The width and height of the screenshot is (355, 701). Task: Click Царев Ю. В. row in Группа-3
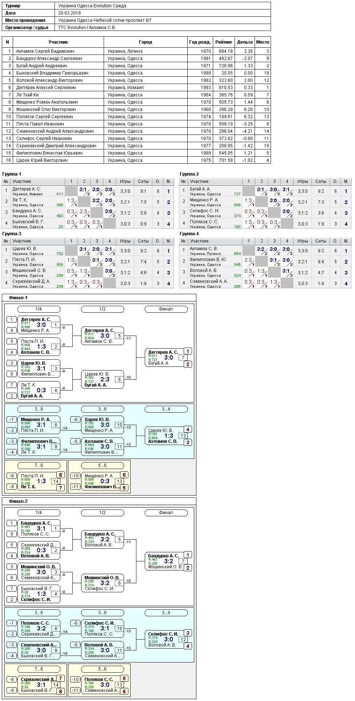(x=88, y=251)
